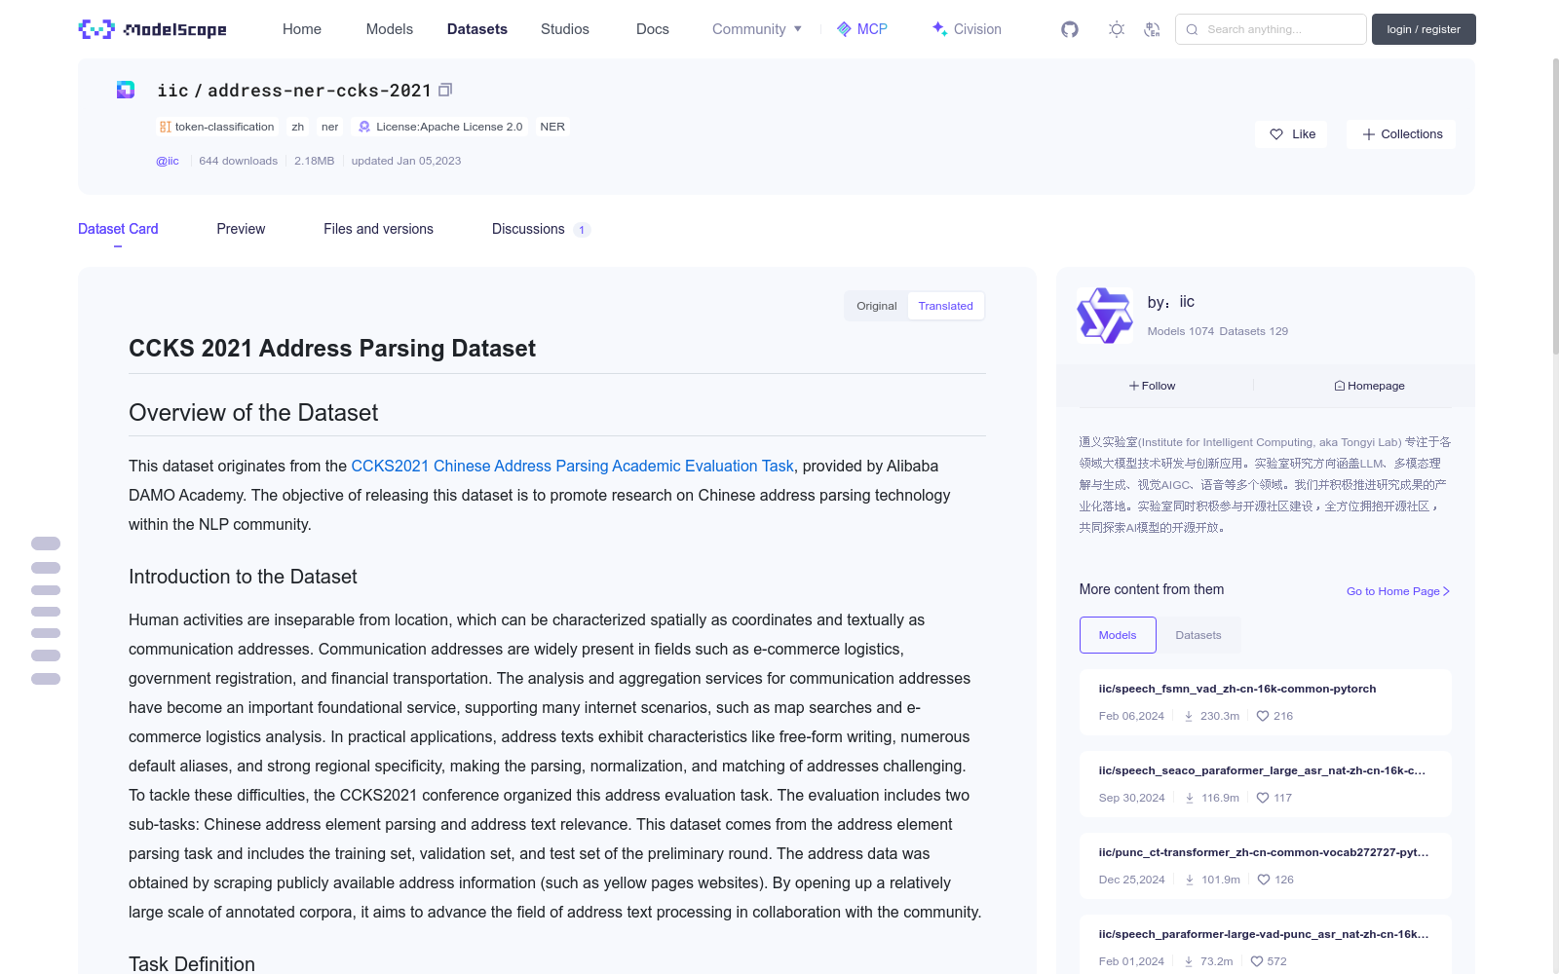Open Models nav item
The height and width of the screenshot is (974, 1559).
(x=390, y=29)
